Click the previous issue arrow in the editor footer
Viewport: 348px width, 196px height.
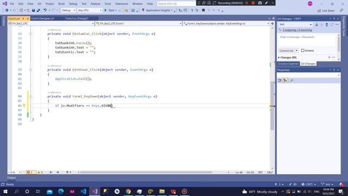(x=51, y=172)
